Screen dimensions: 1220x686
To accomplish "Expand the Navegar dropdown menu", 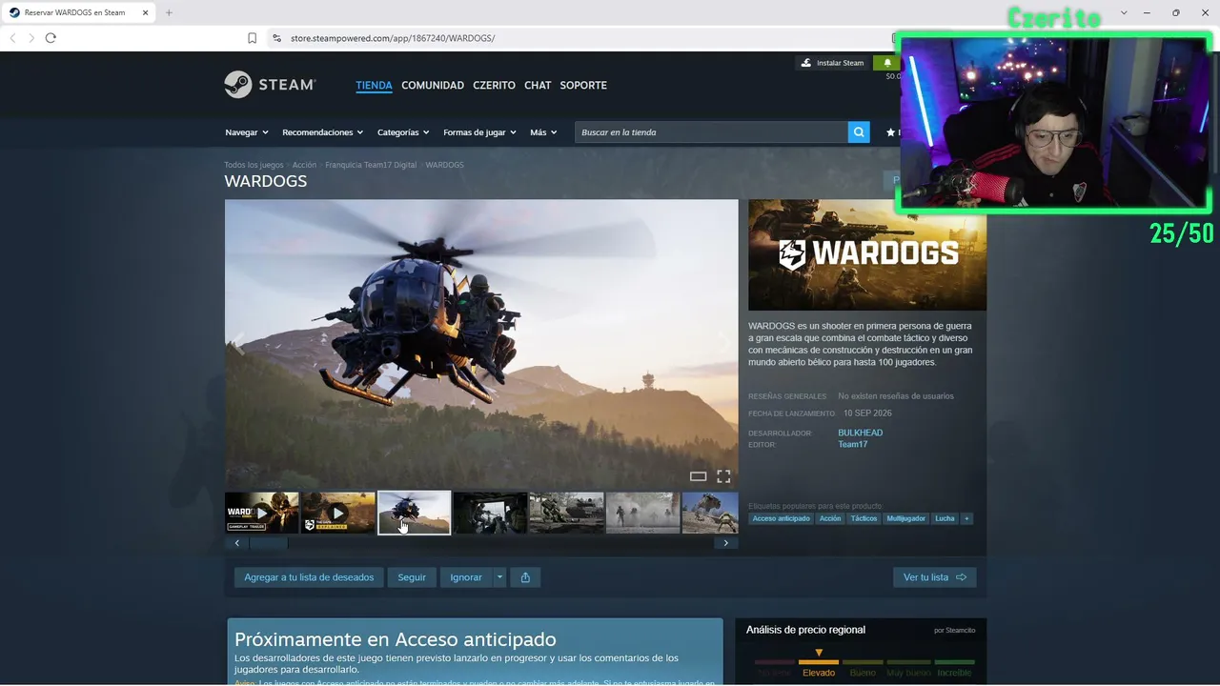I will pyautogui.click(x=247, y=132).
